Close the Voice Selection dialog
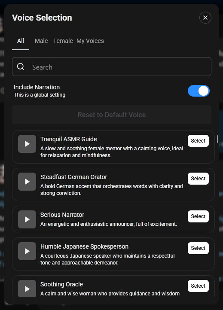Viewport: 223px width, 310px height. [x=205, y=18]
